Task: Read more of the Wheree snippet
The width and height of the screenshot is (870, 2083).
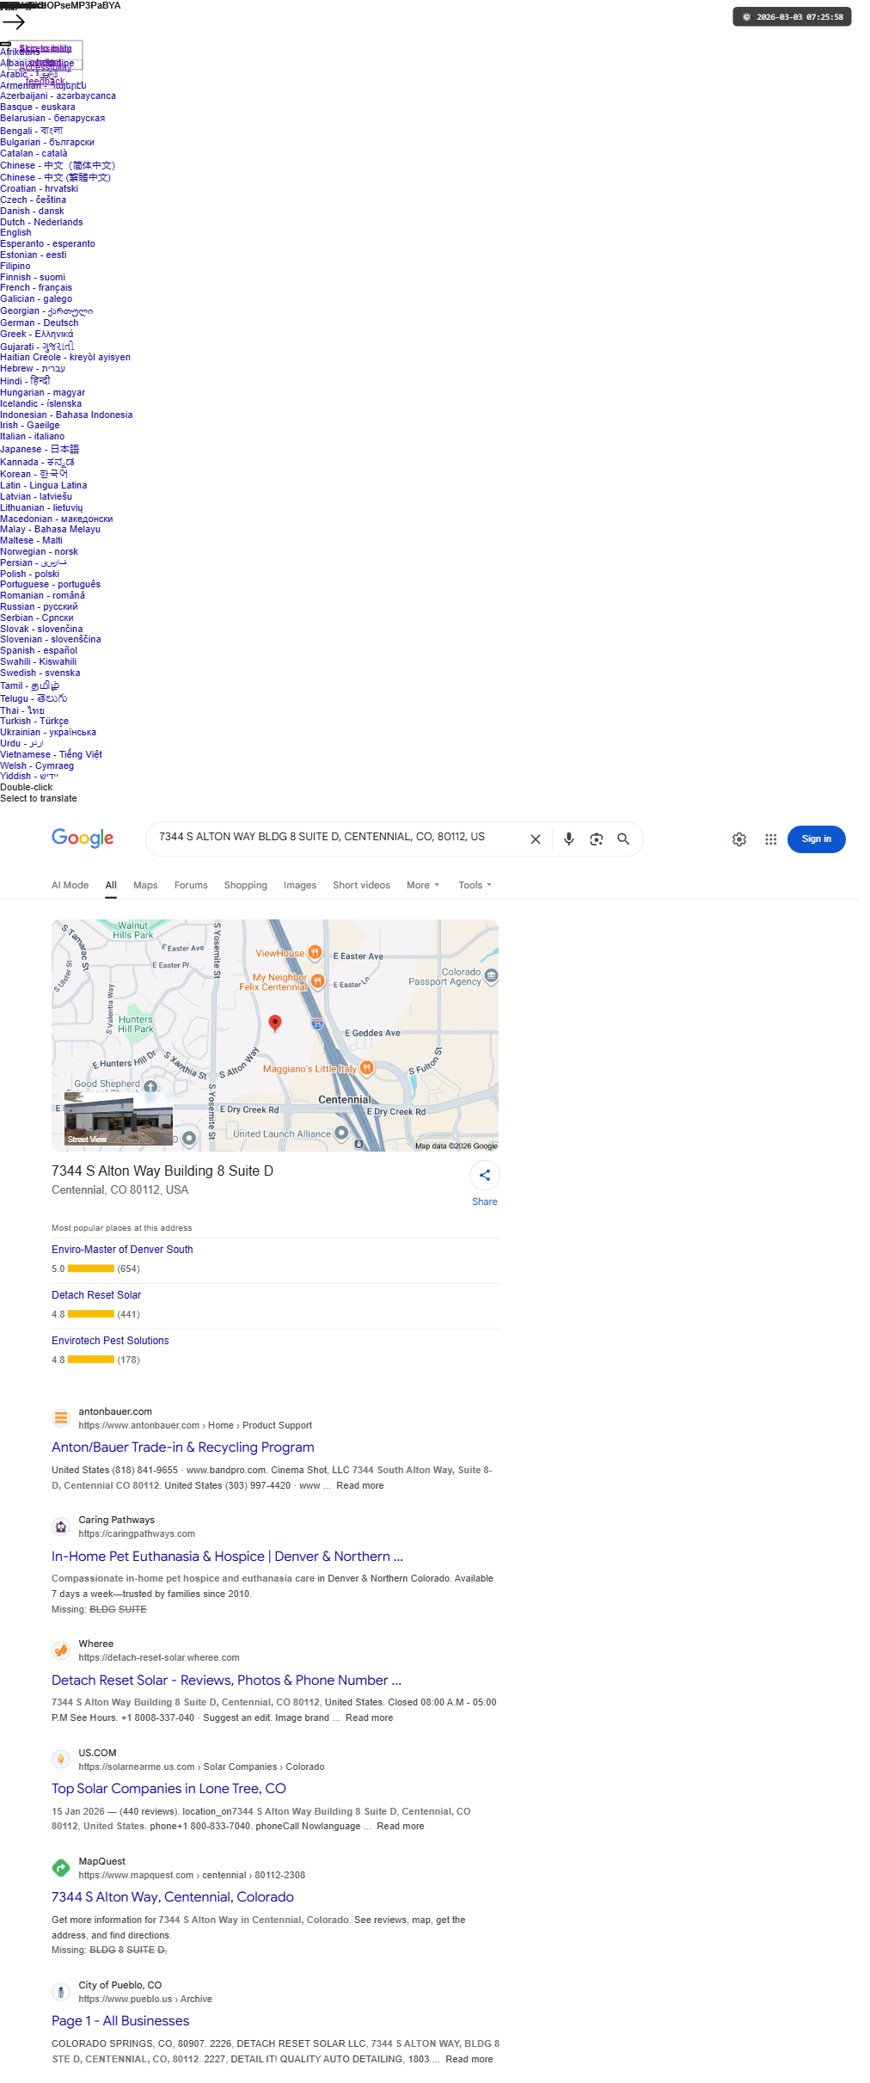Action: coord(370,1718)
